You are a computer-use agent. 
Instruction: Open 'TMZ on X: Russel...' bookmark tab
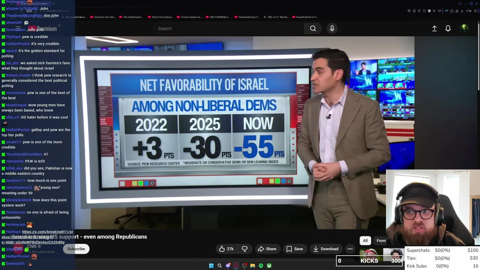click(x=276, y=17)
